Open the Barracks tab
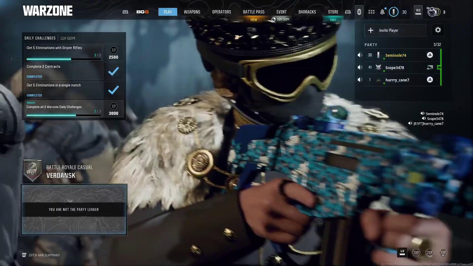The height and width of the screenshot is (266, 473). click(x=307, y=12)
